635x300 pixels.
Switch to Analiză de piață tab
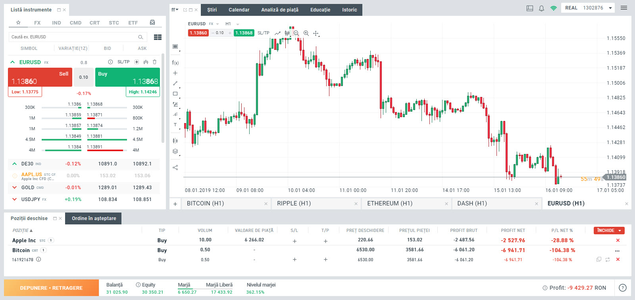tap(280, 10)
